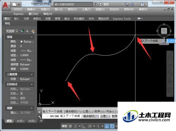Screen dimensions: 176x131
Task: Collapse the 常规 properties section
Action: click(32, 37)
